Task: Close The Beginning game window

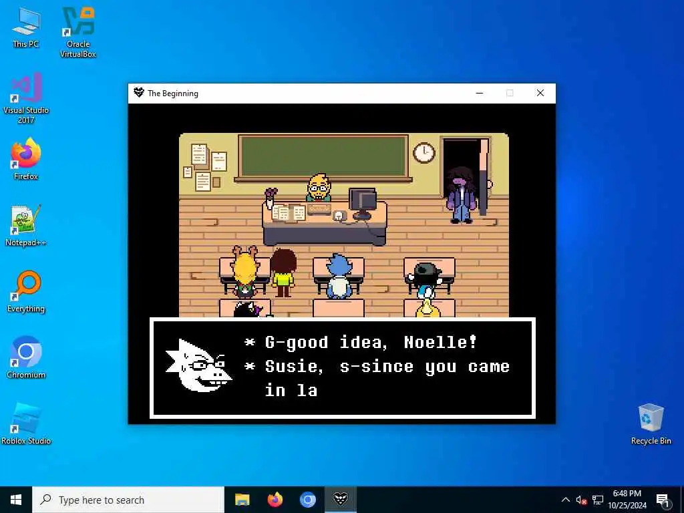Action: (540, 93)
